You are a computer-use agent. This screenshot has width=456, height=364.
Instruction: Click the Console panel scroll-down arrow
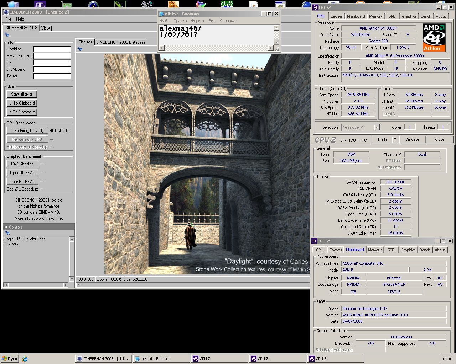(x=72, y=279)
